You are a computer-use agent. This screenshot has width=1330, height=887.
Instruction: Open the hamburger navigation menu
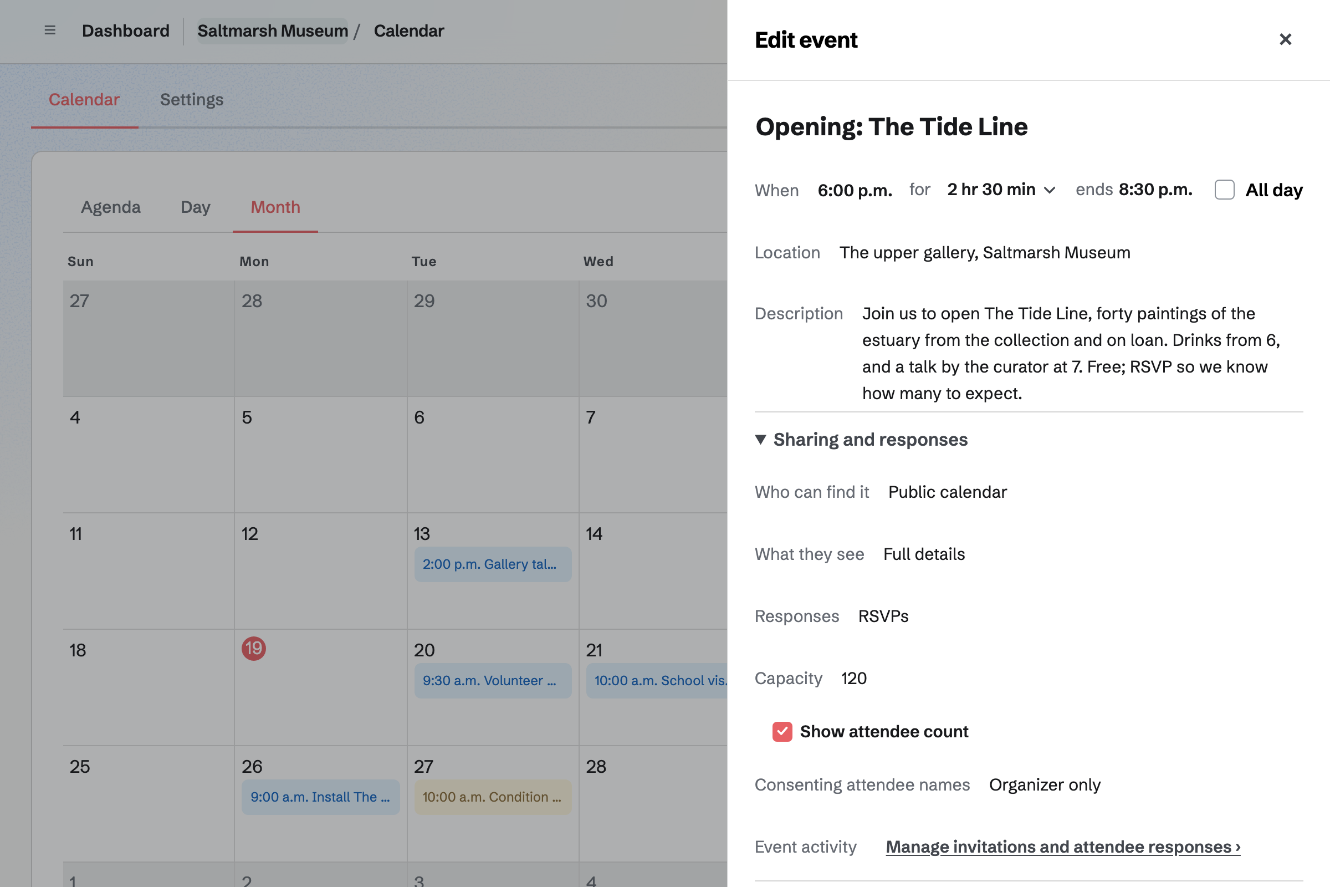pos(50,30)
